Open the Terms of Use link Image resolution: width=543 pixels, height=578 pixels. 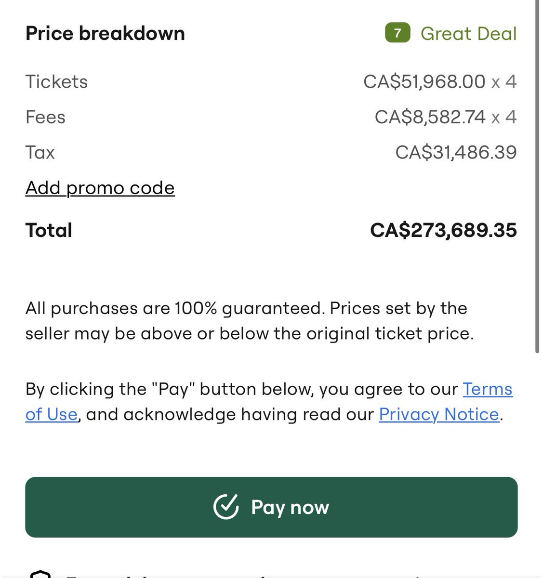487,389
